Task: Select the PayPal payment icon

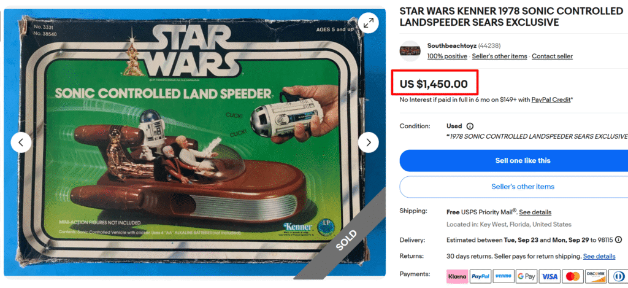Action: (480, 276)
